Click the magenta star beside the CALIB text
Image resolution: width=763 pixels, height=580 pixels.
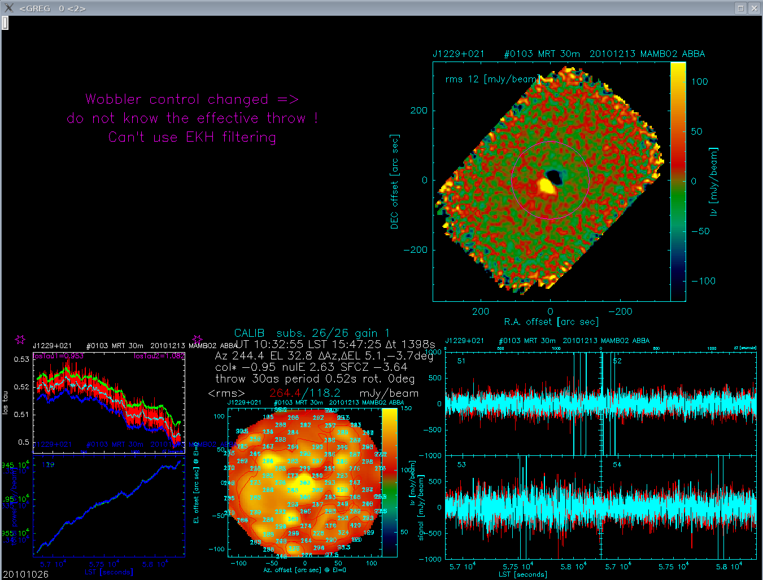point(197,340)
